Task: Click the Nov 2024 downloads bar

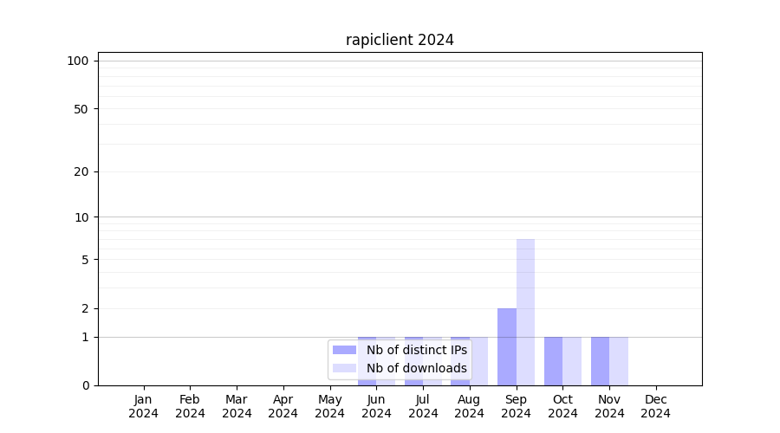Action: pyautogui.click(x=619, y=361)
